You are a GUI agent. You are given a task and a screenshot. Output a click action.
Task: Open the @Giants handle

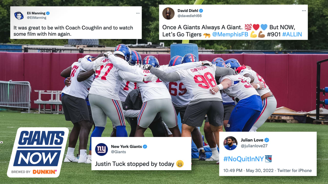click(118, 152)
